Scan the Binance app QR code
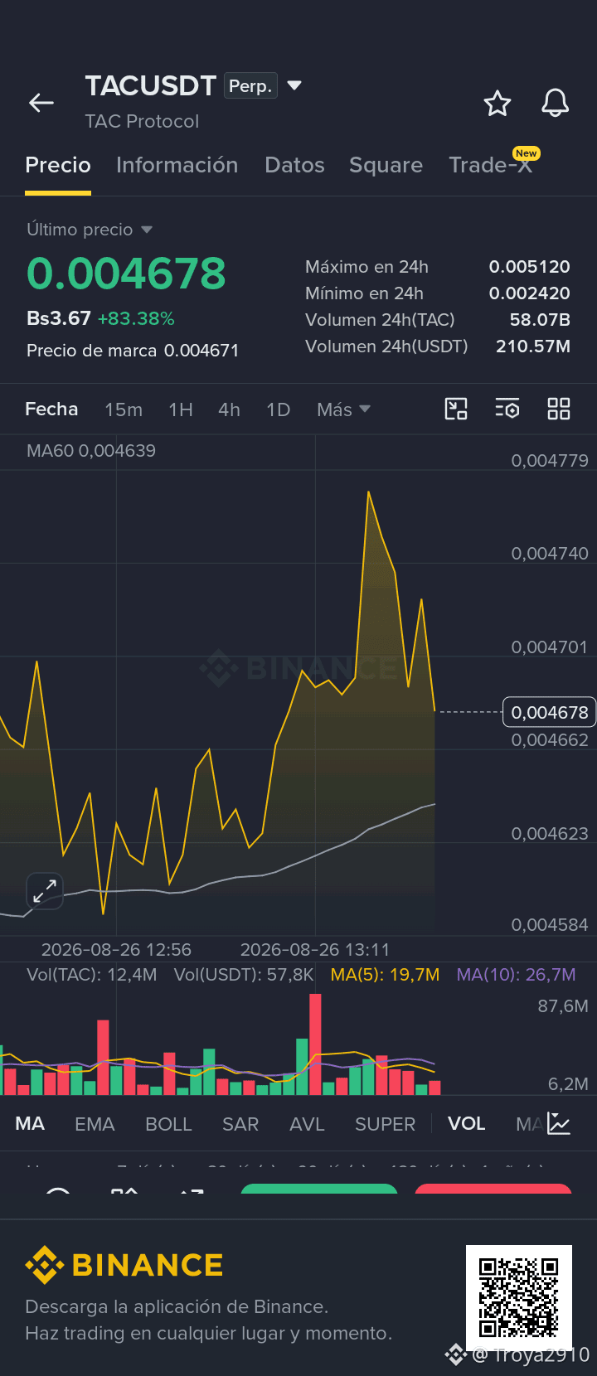 519,1297
